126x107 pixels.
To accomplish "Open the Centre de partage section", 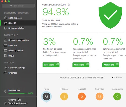I will pos(14,68).
